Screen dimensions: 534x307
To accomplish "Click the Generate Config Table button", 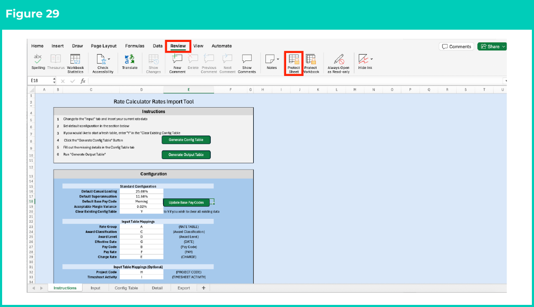I will point(186,140).
